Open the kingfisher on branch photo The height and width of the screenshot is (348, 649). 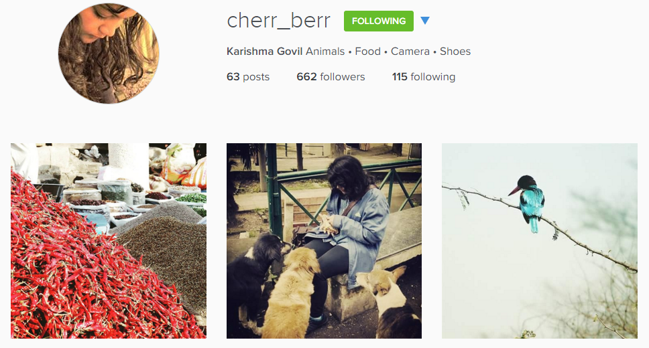[x=539, y=241]
